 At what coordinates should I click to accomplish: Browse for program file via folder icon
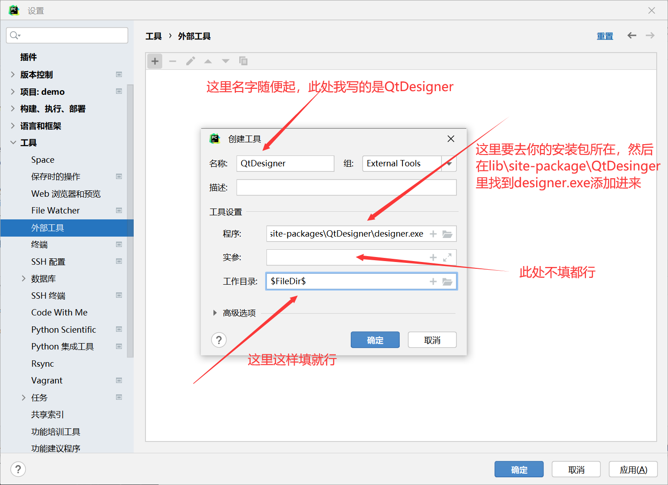pos(448,233)
